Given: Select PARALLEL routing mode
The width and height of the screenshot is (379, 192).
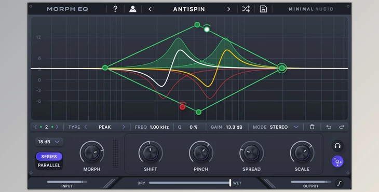Looking at the screenshot, I should (49, 166).
